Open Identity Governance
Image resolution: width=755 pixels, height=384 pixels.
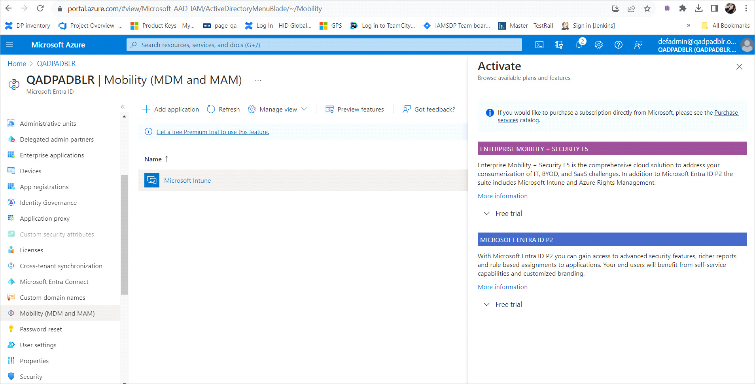coord(49,202)
